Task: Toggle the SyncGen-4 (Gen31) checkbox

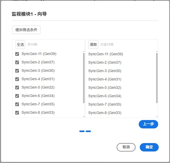Action: [x=17, y=79]
